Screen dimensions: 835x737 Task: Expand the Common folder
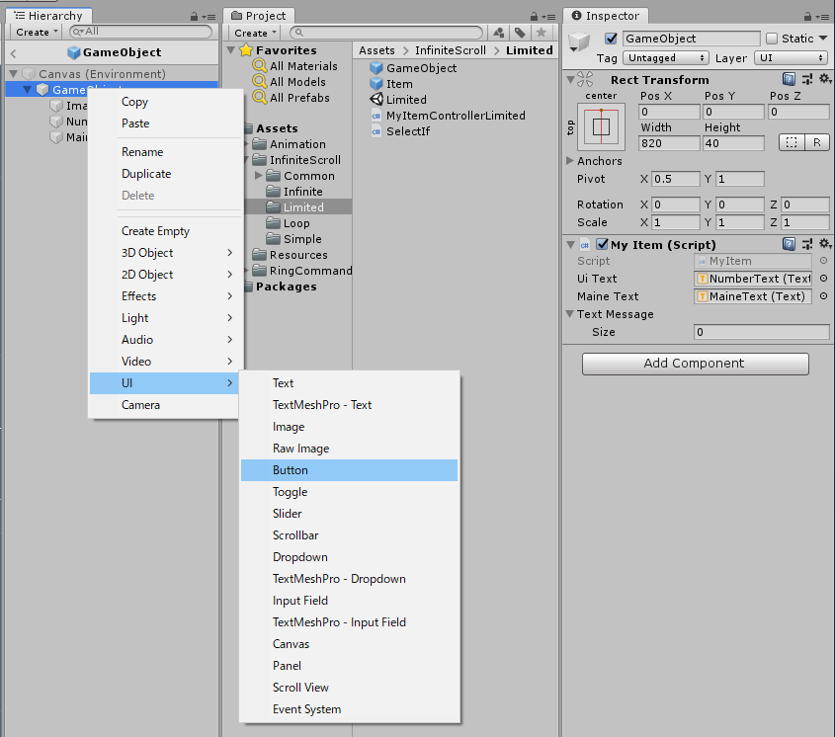coord(258,175)
